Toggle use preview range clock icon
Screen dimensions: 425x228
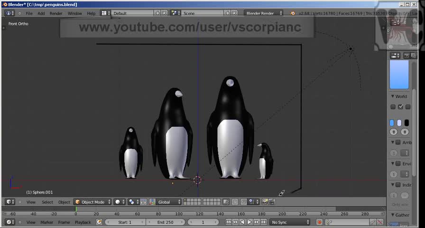pos(99,222)
